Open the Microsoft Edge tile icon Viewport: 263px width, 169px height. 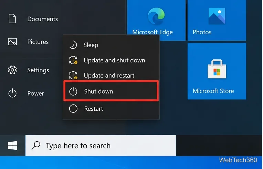[156, 16]
